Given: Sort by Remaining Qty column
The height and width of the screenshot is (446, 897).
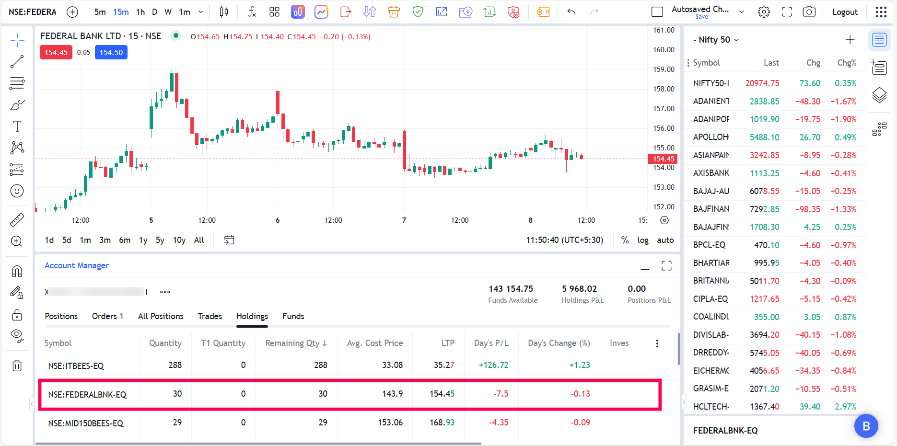Looking at the screenshot, I should click(x=296, y=343).
